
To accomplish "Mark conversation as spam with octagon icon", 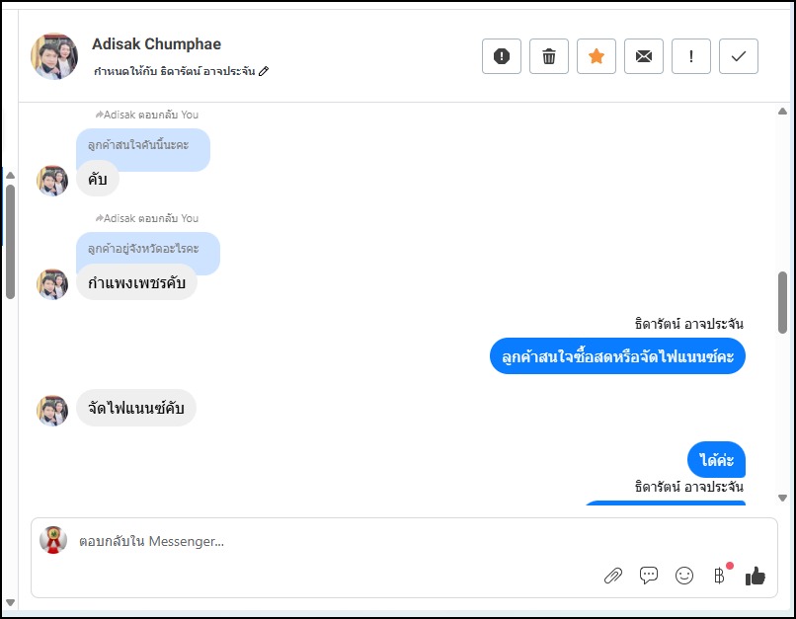I will click(502, 56).
